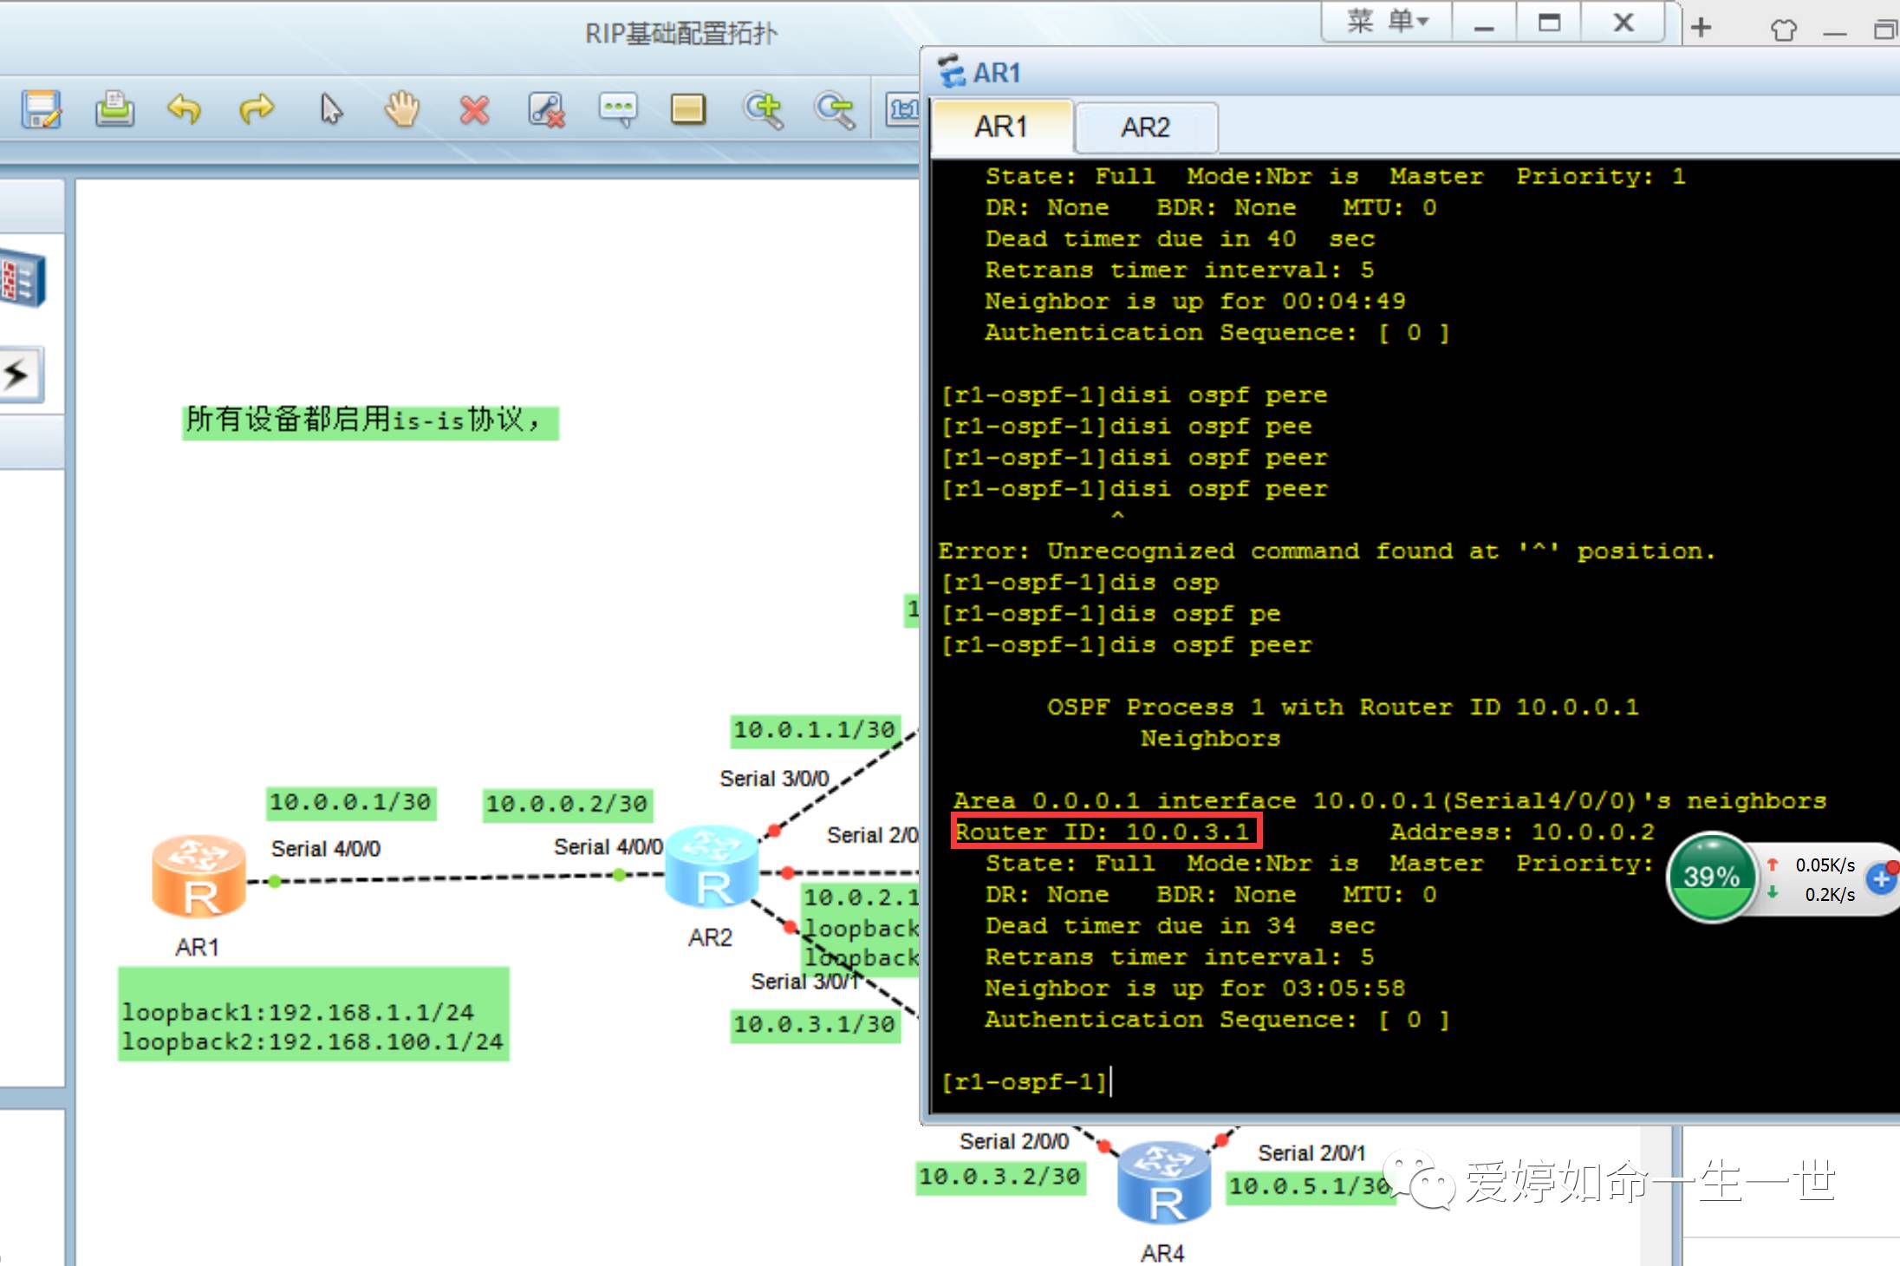Viewport: 1900px width, 1266px height.
Task: Click the AR1 router on the canvas
Action: coord(198,878)
